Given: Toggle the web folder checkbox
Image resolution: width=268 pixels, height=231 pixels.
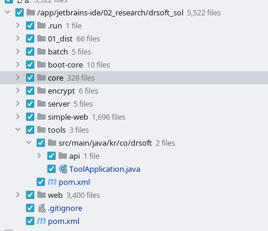Looking at the screenshot, I should click(x=30, y=195).
